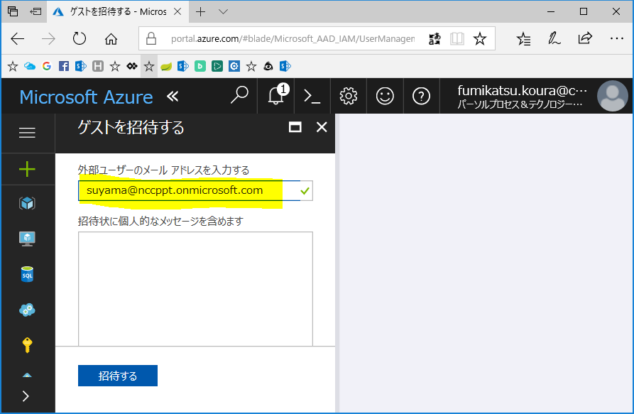
Task: Go back in browser
Action: click(x=17, y=39)
